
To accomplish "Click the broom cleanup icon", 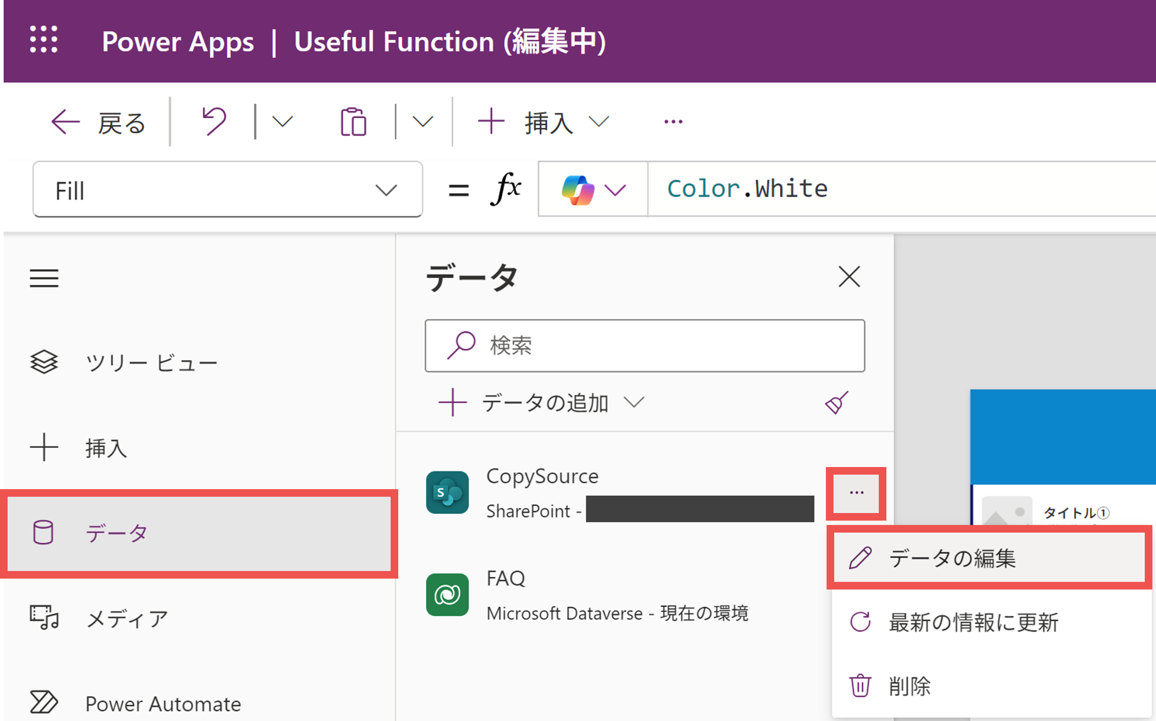I will [837, 403].
